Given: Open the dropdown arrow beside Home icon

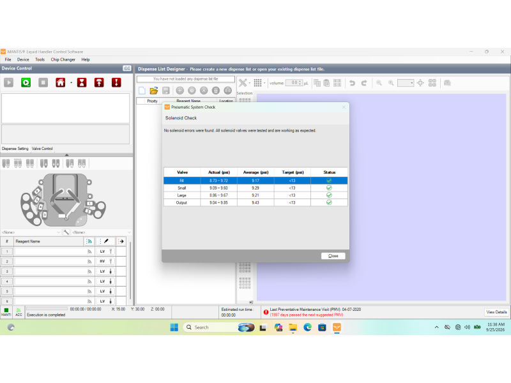Looking at the screenshot, I should pyautogui.click(x=71, y=83).
